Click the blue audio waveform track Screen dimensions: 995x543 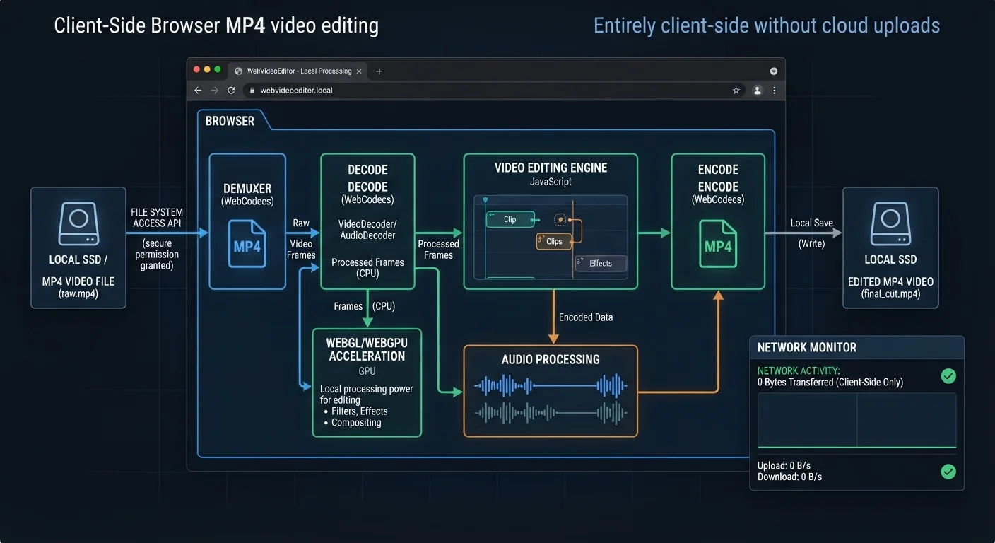pos(551,386)
